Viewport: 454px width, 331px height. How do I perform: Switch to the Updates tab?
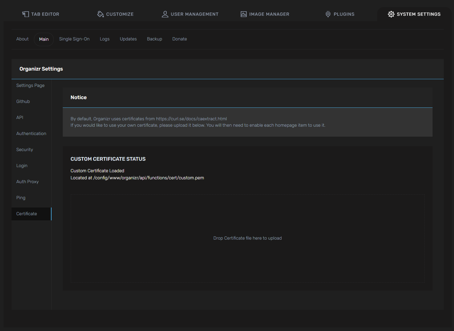click(x=128, y=39)
